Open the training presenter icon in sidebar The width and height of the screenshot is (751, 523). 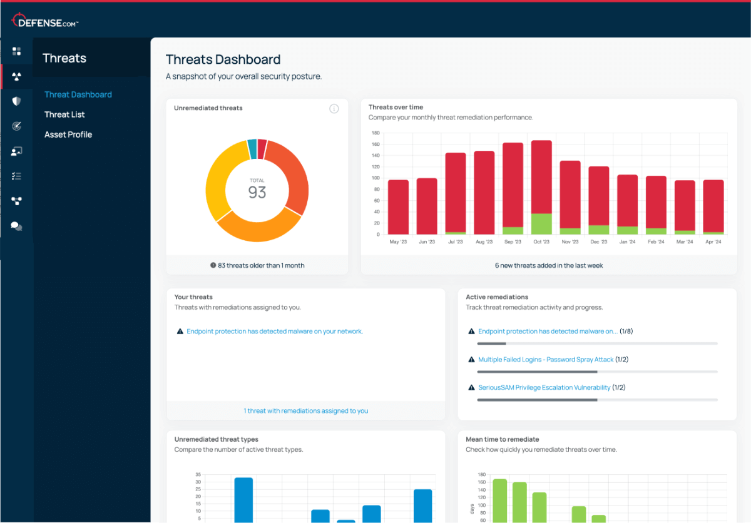point(17,151)
